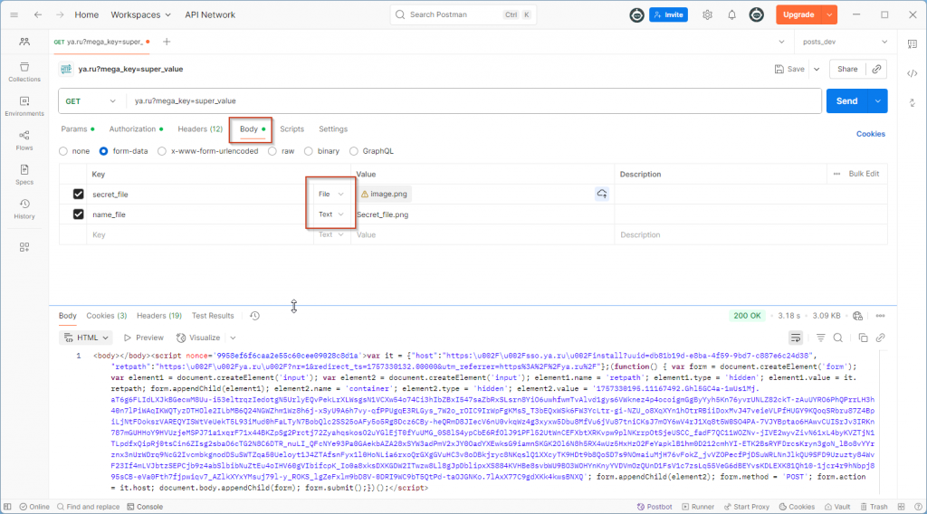Open the response filter icon

click(820, 338)
